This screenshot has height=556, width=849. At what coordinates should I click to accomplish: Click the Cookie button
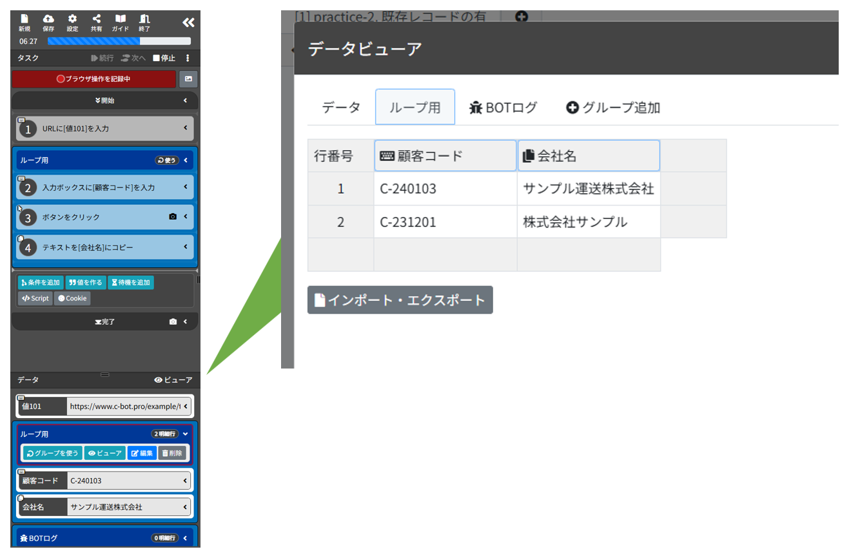[73, 298]
